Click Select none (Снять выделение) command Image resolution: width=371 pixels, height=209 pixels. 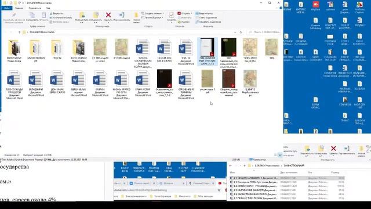coord(206,17)
